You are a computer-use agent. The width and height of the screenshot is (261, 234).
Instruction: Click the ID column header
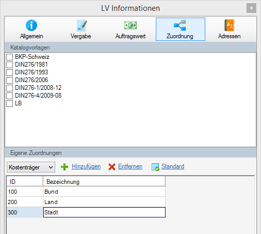25,181
